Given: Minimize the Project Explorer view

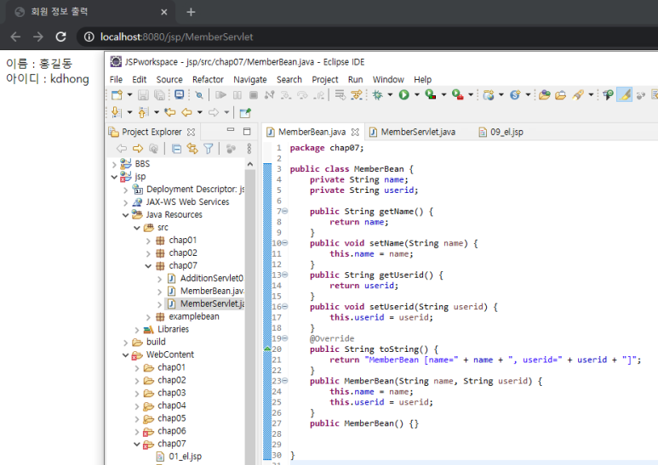Looking at the screenshot, I should 231,131.
